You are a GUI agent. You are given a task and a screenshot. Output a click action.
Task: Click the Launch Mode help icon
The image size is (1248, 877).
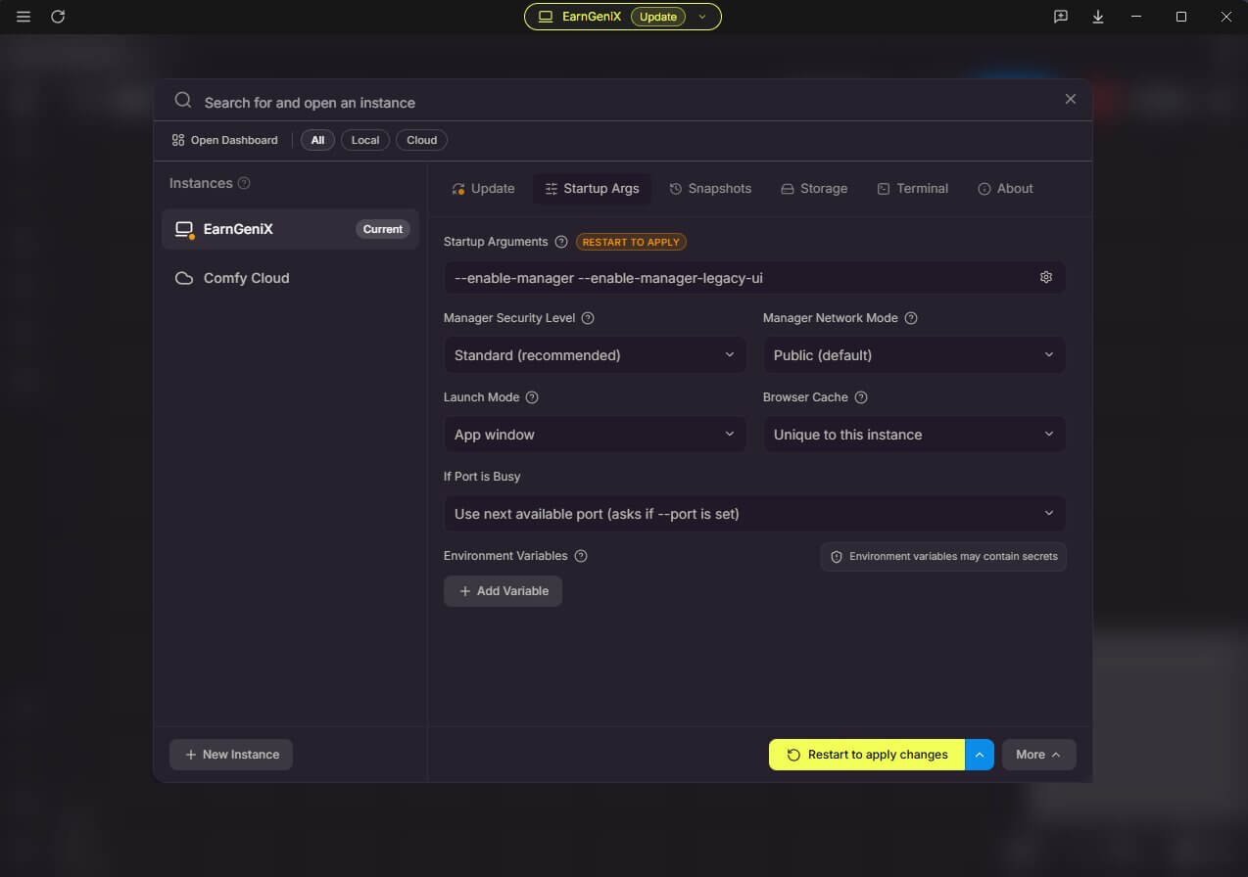pos(532,397)
